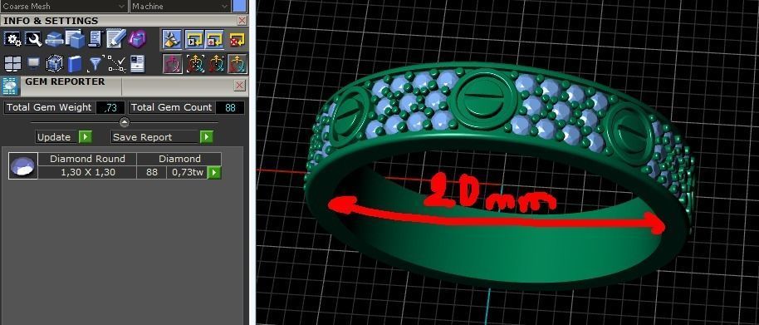The image size is (759, 325).
Task: Close the Info & Settings panel
Action: tap(242, 20)
